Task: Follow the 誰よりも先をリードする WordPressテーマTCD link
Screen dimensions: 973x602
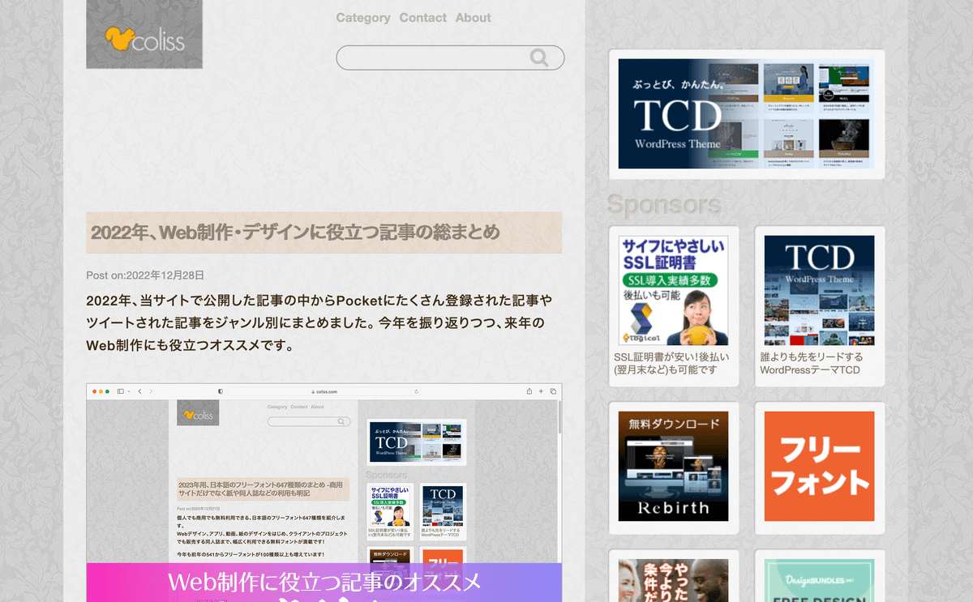Action: coord(811,363)
